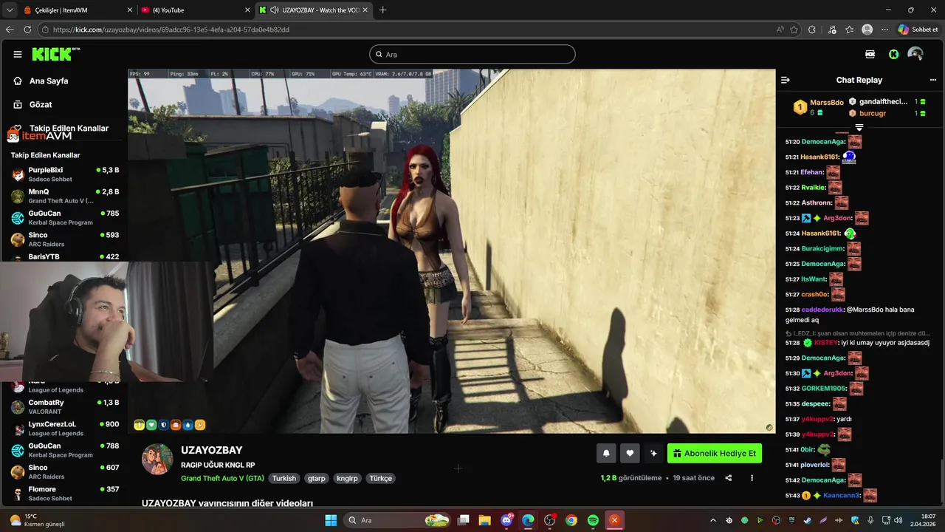This screenshot has width=945, height=532.
Task: Open Flomore recommended channel
Action: point(64,494)
